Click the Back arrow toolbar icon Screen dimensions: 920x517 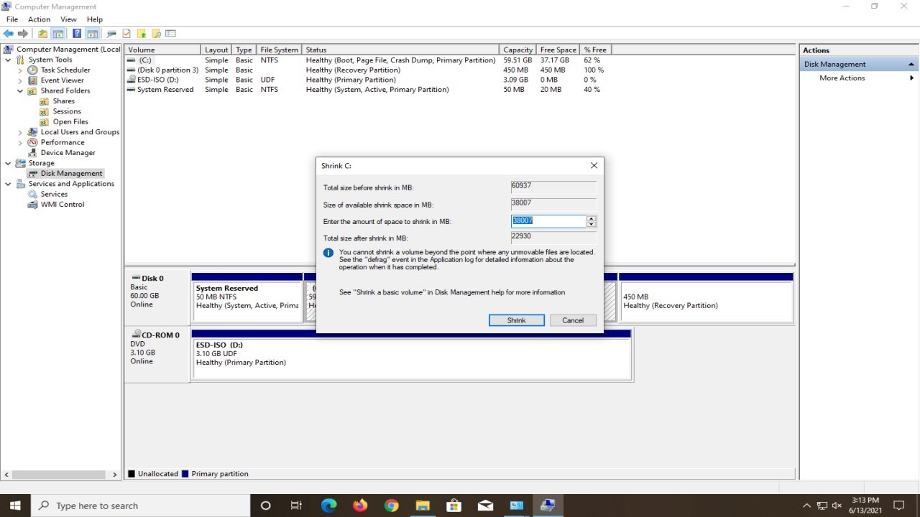click(x=9, y=34)
